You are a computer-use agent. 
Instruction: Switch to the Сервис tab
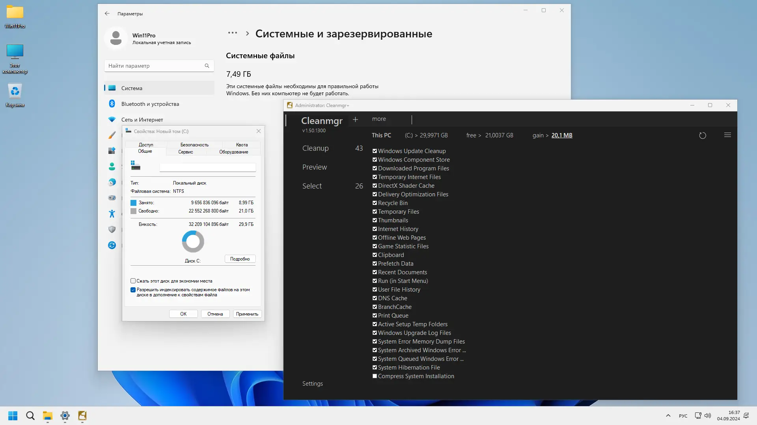(185, 152)
